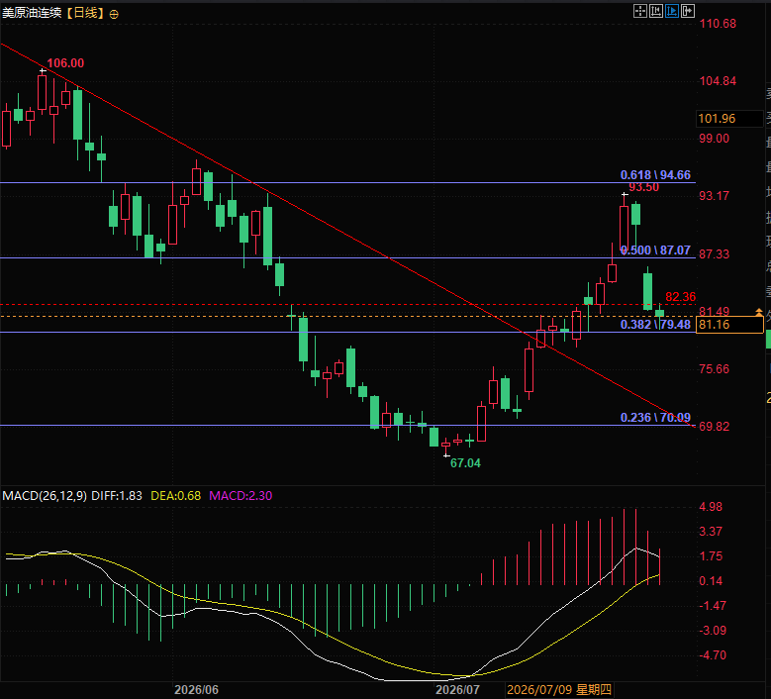The width and height of the screenshot is (771, 699).
Task: Click the axis icon with left-pointing marker
Action: tap(655, 11)
